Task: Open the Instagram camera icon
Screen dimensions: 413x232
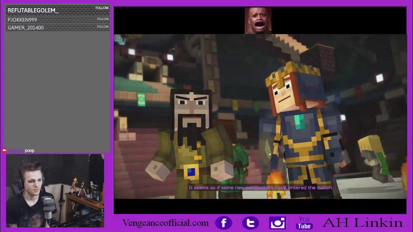Action: [278, 223]
